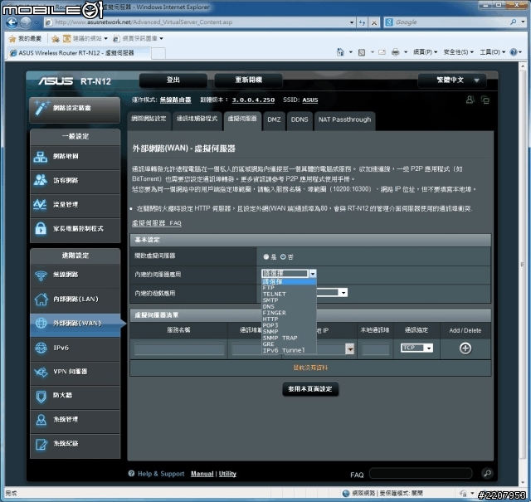Open the TCP protocol dropdown

pyautogui.click(x=417, y=348)
